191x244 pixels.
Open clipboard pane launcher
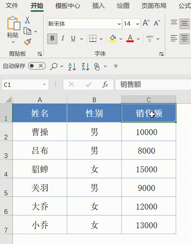pyautogui.click(x=40, y=54)
